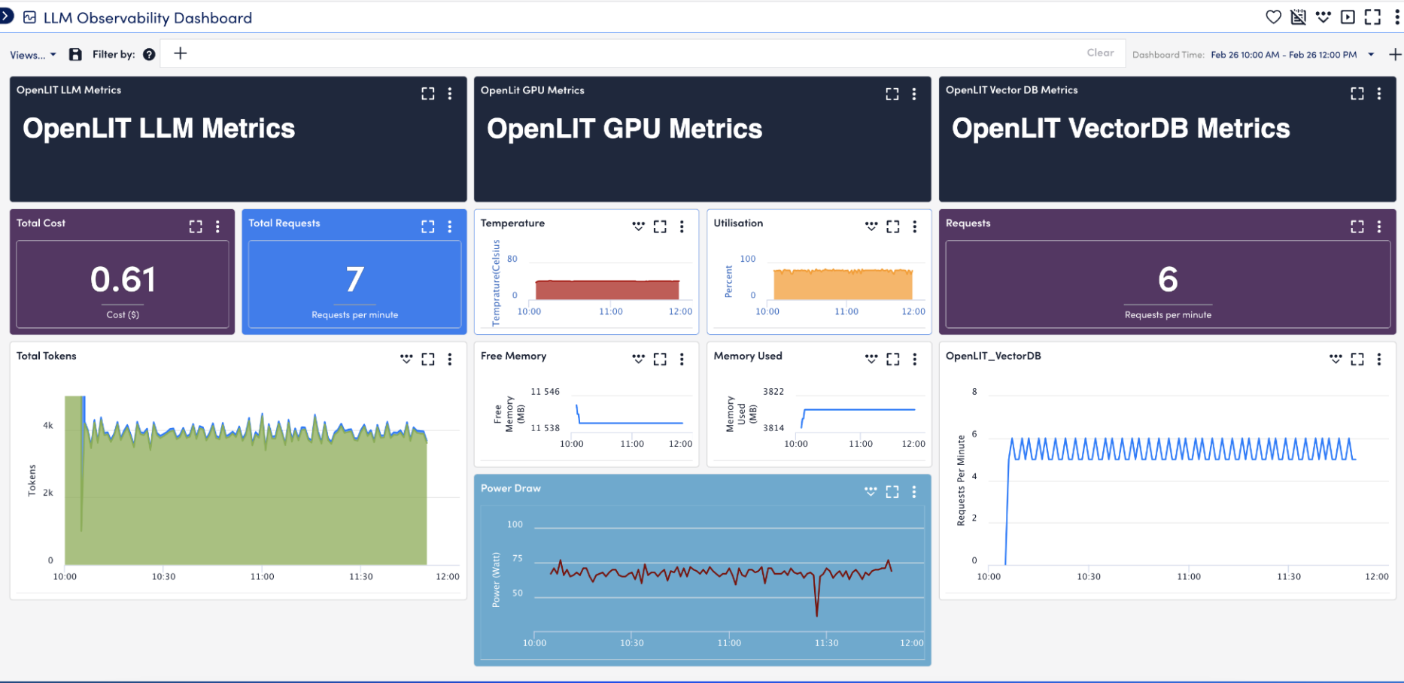Expand the OpenLIT_VectorDB widget to fullscreen
The image size is (1404, 683).
tap(1357, 360)
